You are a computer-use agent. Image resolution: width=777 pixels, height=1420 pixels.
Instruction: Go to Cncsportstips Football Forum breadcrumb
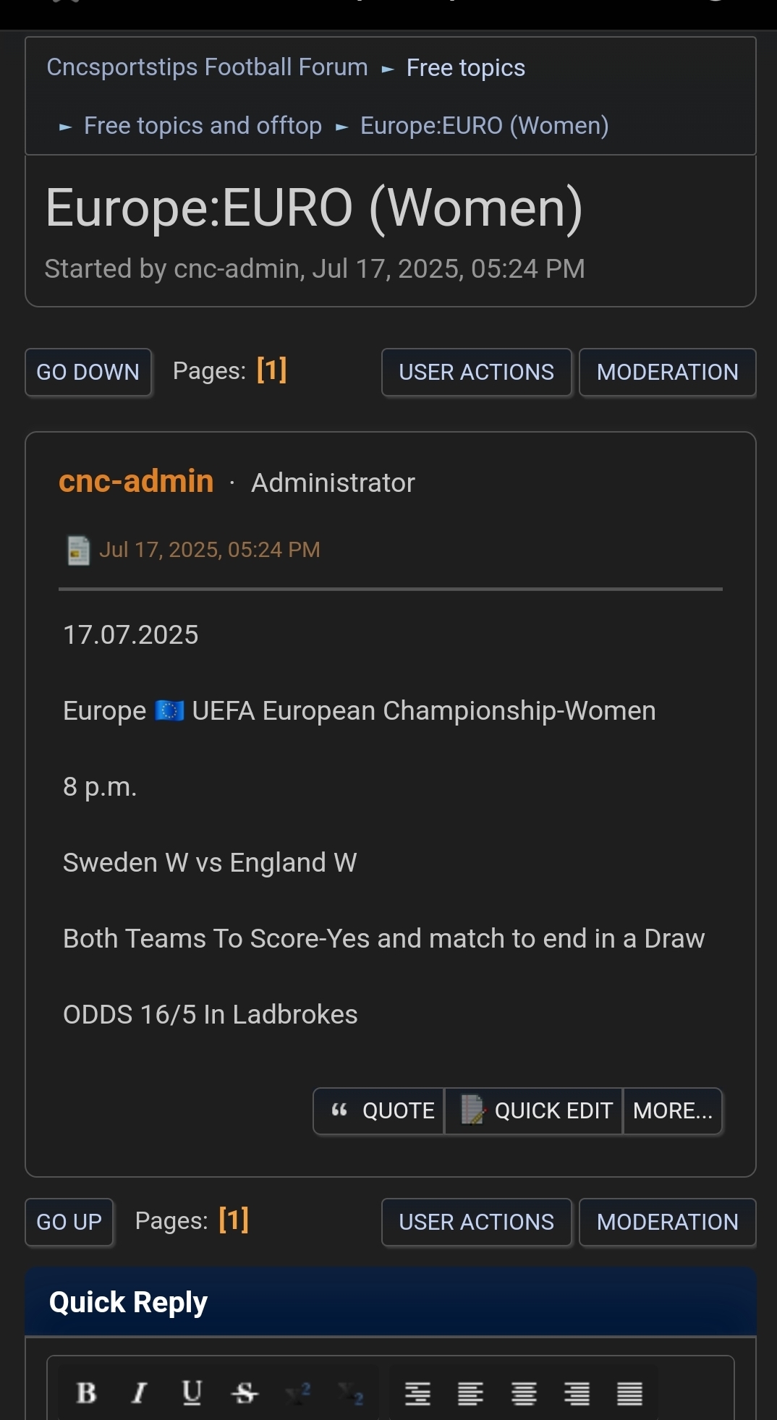tap(207, 67)
